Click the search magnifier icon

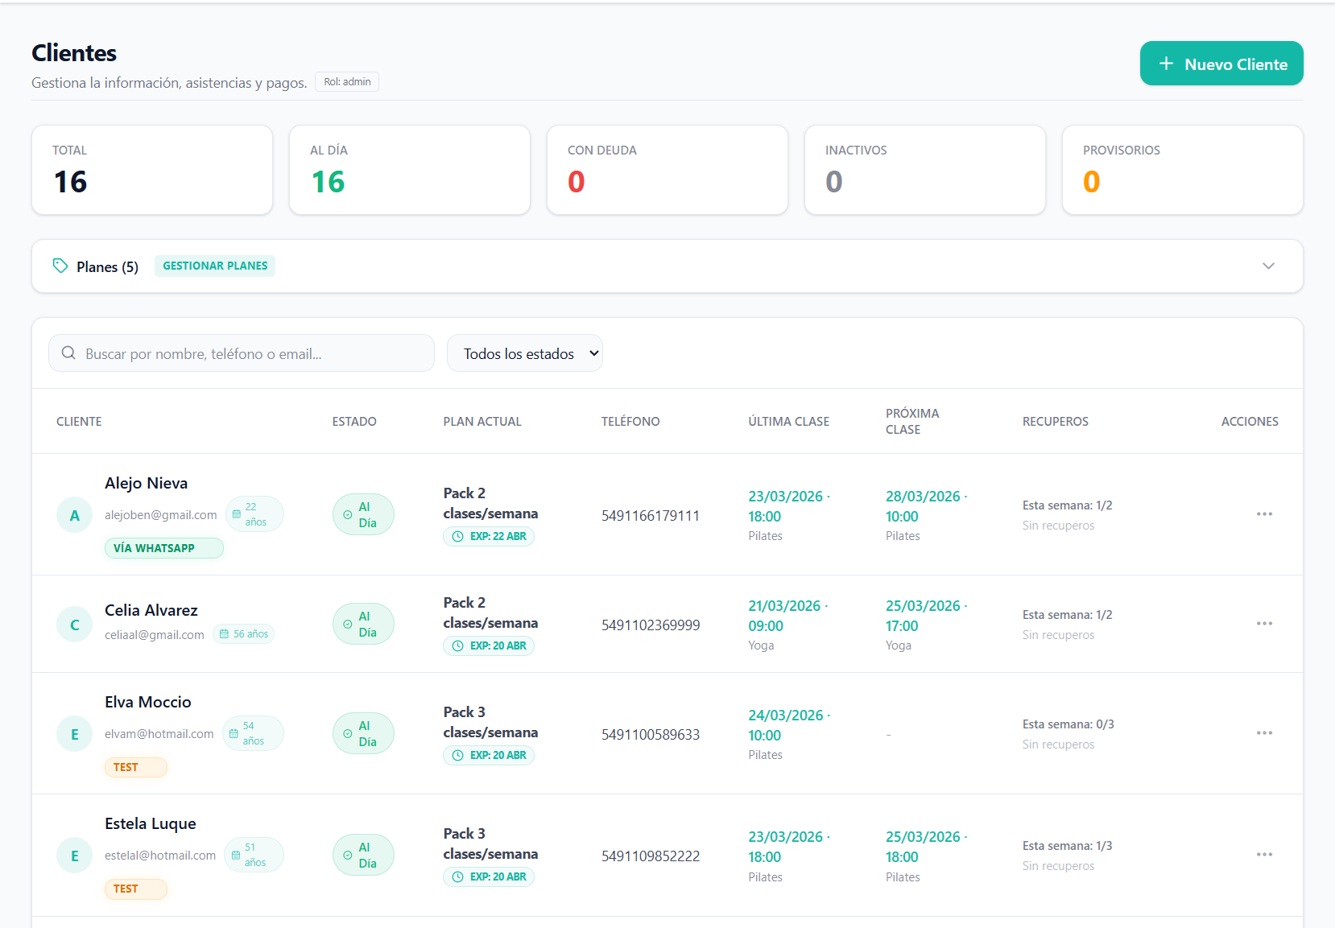tap(69, 353)
